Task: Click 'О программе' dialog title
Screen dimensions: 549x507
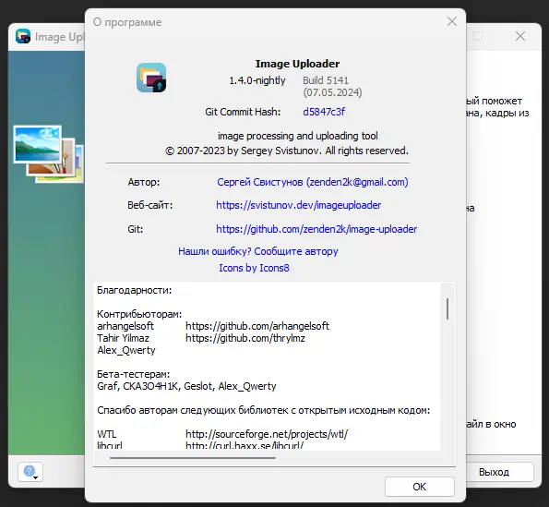Action: pos(127,22)
